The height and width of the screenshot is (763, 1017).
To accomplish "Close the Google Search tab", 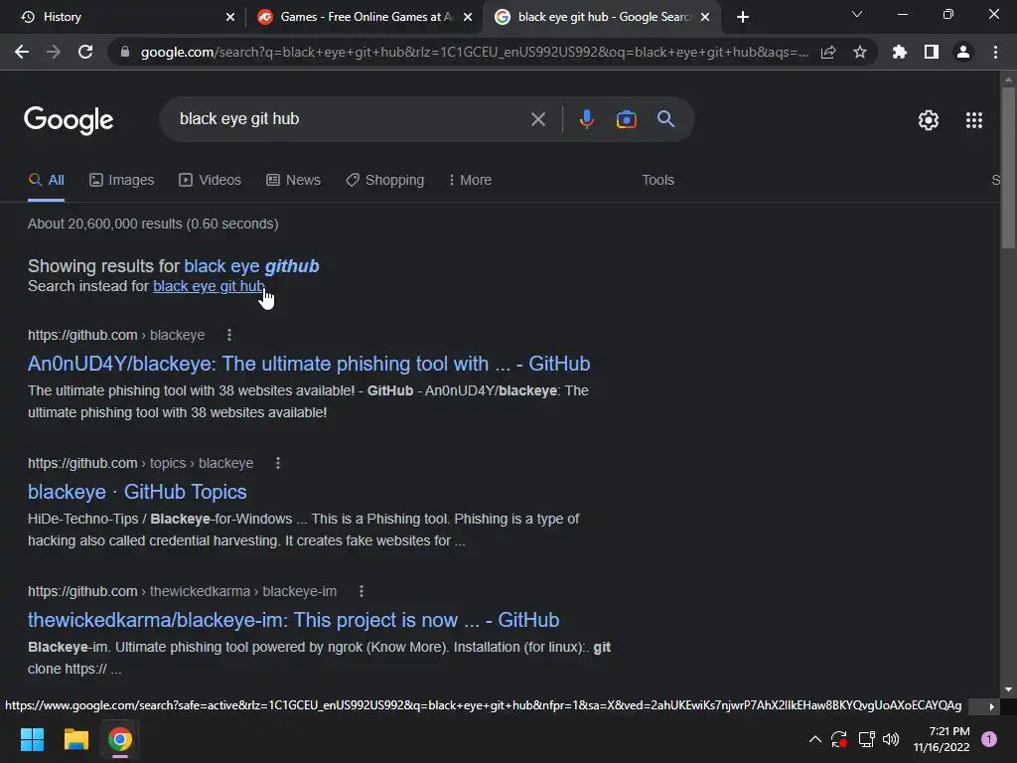I will point(705,17).
